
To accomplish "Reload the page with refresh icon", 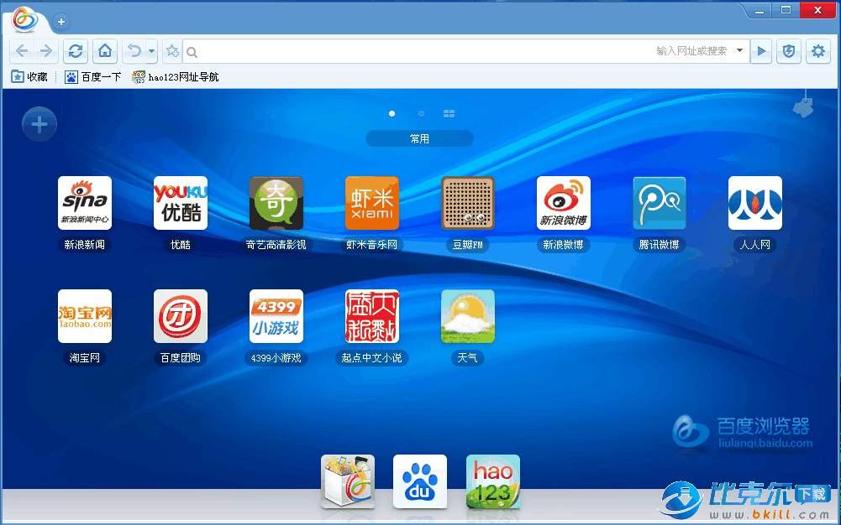I will coord(76,51).
